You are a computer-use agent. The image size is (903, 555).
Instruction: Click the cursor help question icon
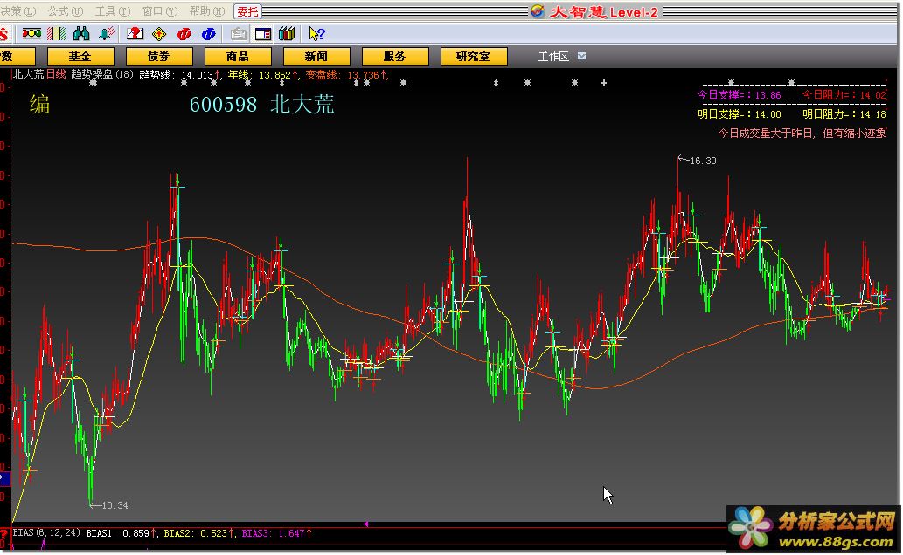click(316, 34)
